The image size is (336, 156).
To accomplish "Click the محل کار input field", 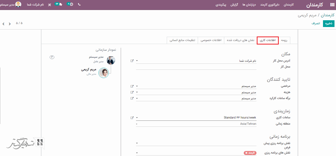I will point(196,67).
